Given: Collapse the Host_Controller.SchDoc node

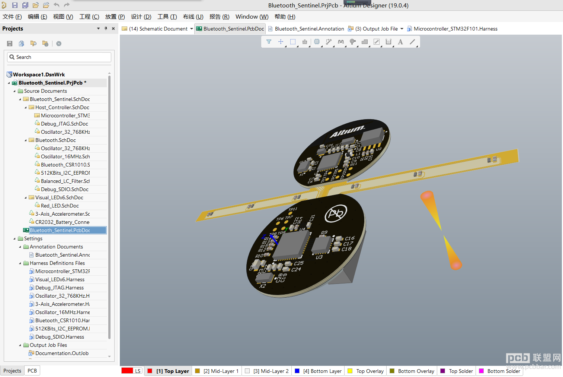Looking at the screenshot, I should pos(26,107).
